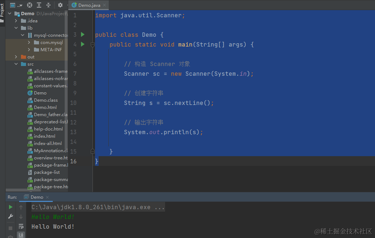Image resolution: width=375 pixels, height=238 pixels.
Task: Select the mysql-connector jar archive icon
Action: click(x=30, y=35)
